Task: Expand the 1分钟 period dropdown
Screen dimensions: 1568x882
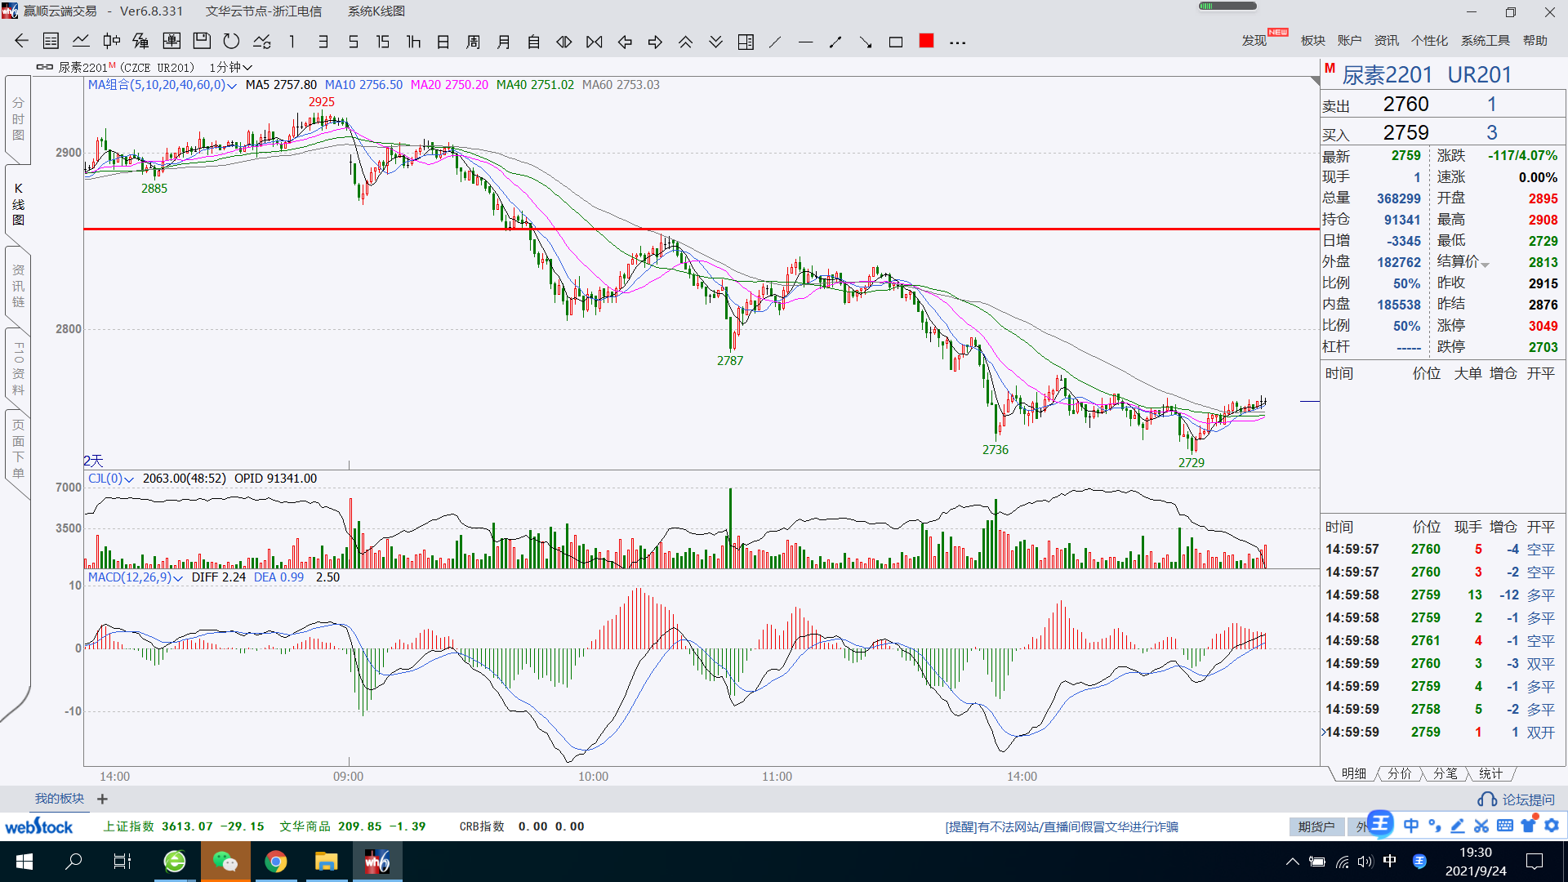Action: [231, 67]
